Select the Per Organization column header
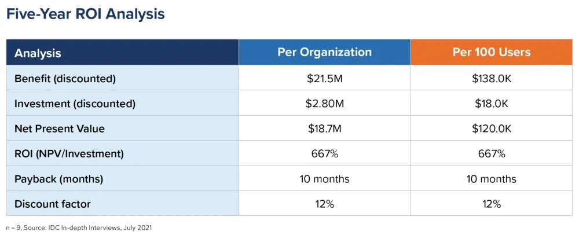This screenshot has height=239, width=579. (324, 52)
